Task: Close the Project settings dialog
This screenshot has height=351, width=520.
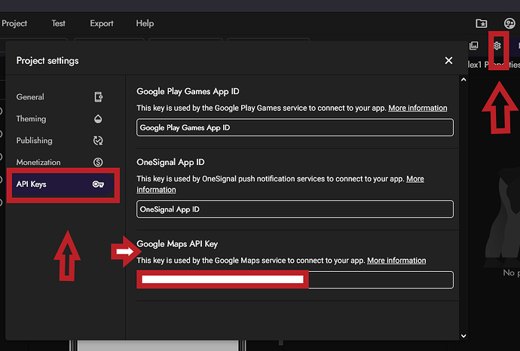Action: tap(448, 60)
